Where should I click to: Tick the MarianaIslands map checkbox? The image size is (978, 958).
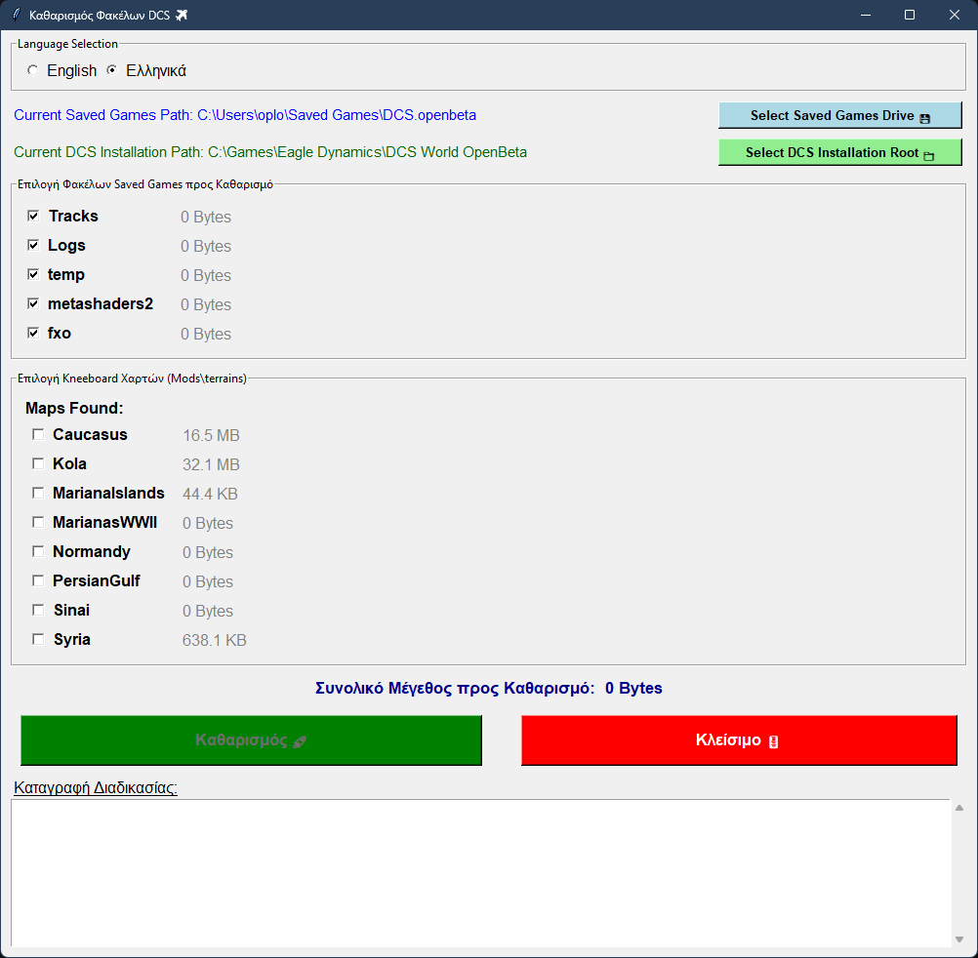pyautogui.click(x=38, y=493)
